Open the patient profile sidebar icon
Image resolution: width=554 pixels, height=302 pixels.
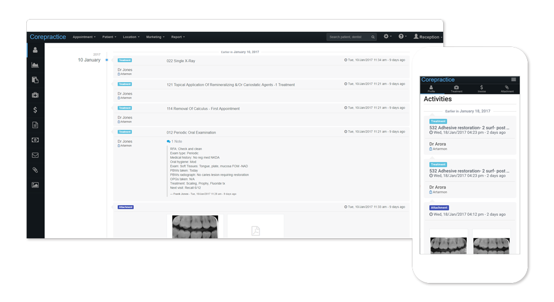click(35, 50)
